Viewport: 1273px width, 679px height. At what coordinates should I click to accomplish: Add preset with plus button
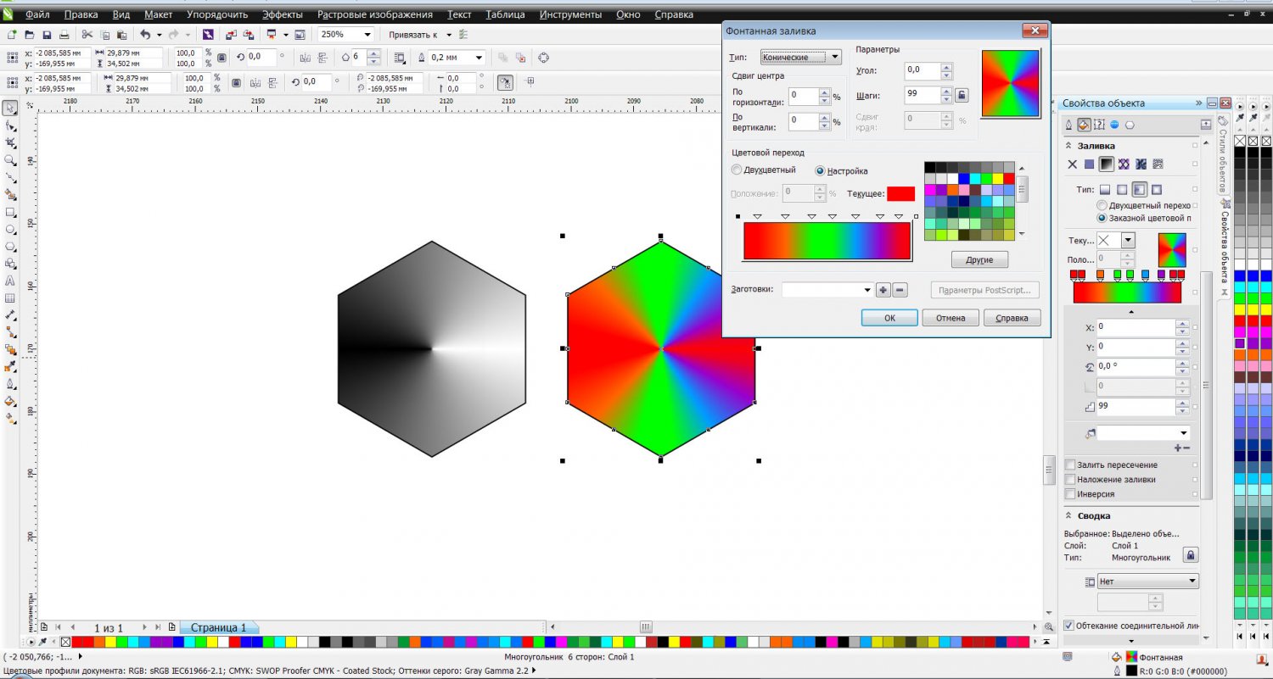[x=883, y=290]
